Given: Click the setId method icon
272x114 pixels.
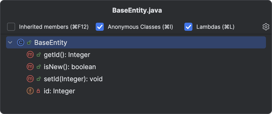Looking at the screenshot, I should click(30, 79).
